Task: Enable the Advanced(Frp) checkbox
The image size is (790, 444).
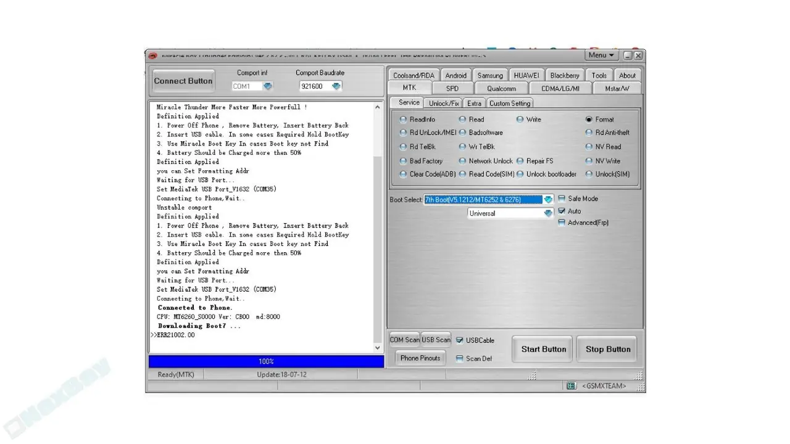Action: pos(562,223)
